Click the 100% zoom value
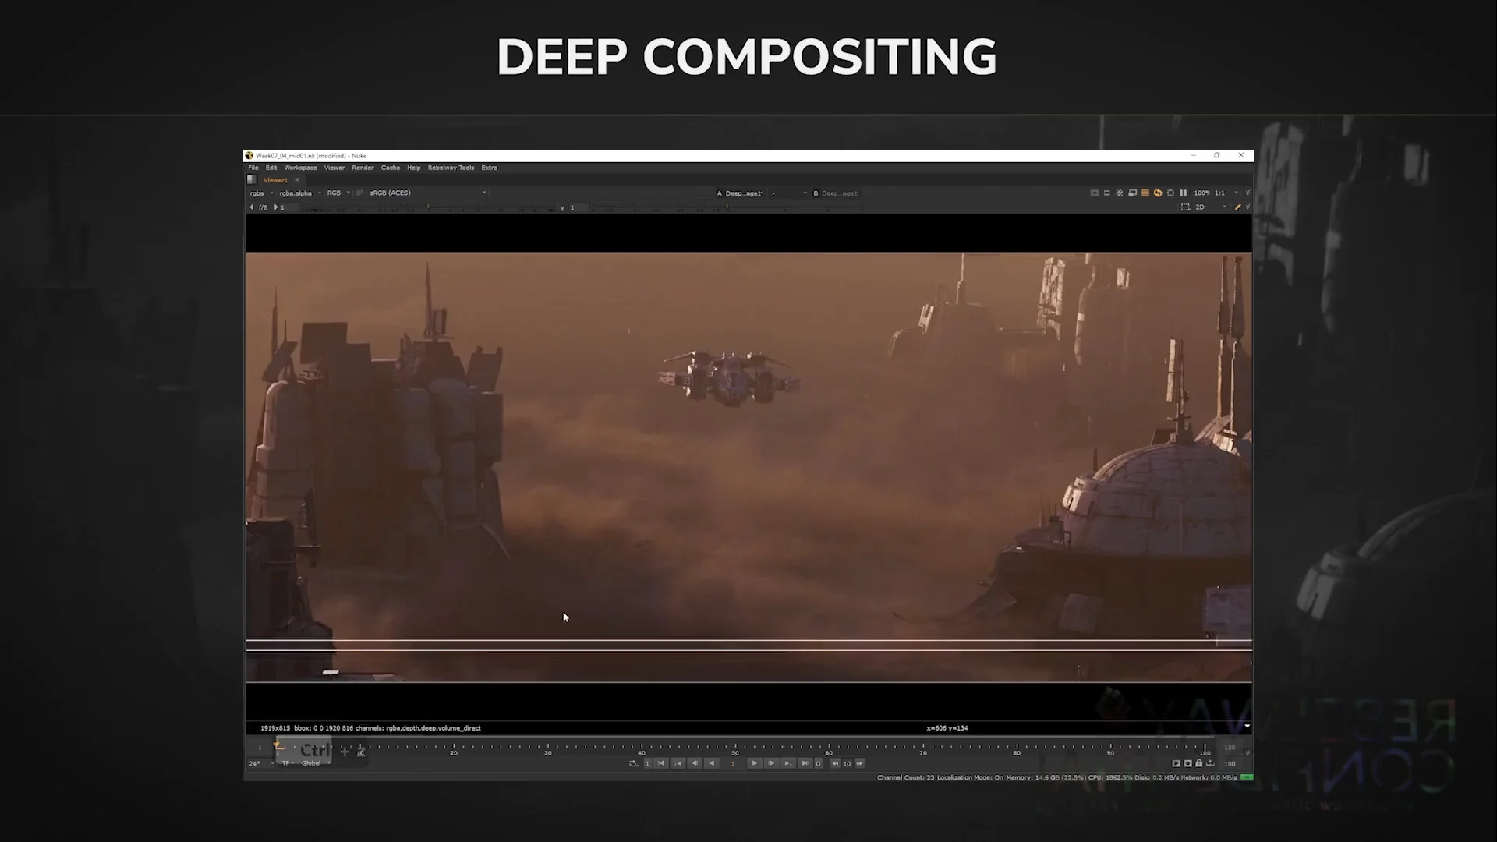Viewport: 1497px width, 842px height. coord(1201,193)
